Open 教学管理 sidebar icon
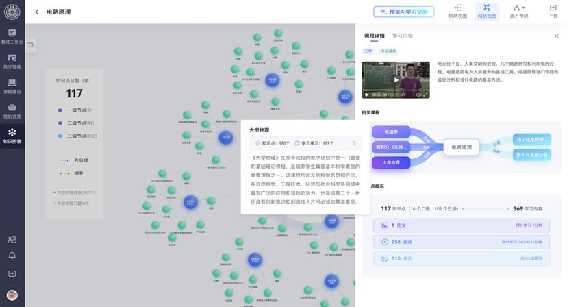569x307 pixels. point(12,61)
